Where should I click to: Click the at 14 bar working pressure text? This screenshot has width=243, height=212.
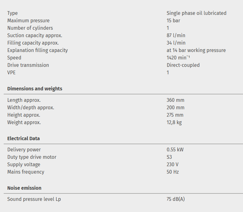(x=196, y=50)
